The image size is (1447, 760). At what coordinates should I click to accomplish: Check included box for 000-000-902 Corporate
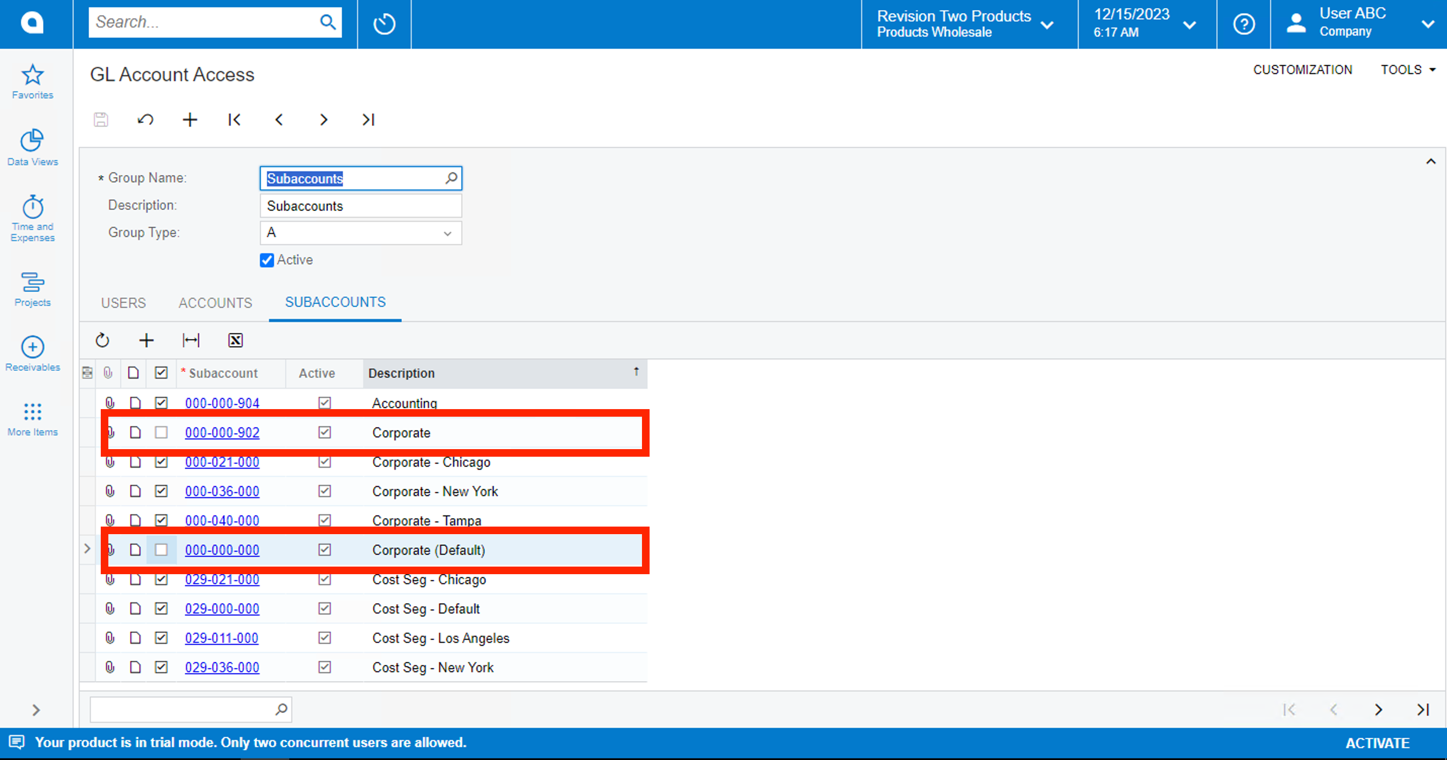pyautogui.click(x=161, y=432)
